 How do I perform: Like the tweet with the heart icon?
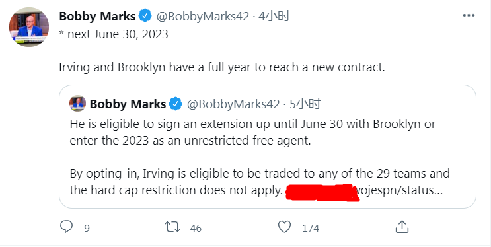(x=285, y=227)
